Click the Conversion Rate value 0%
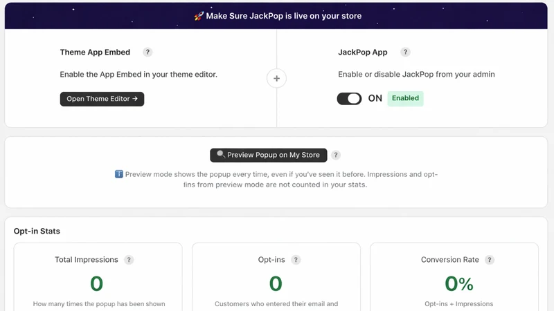This screenshot has height=311, width=554. (459, 283)
